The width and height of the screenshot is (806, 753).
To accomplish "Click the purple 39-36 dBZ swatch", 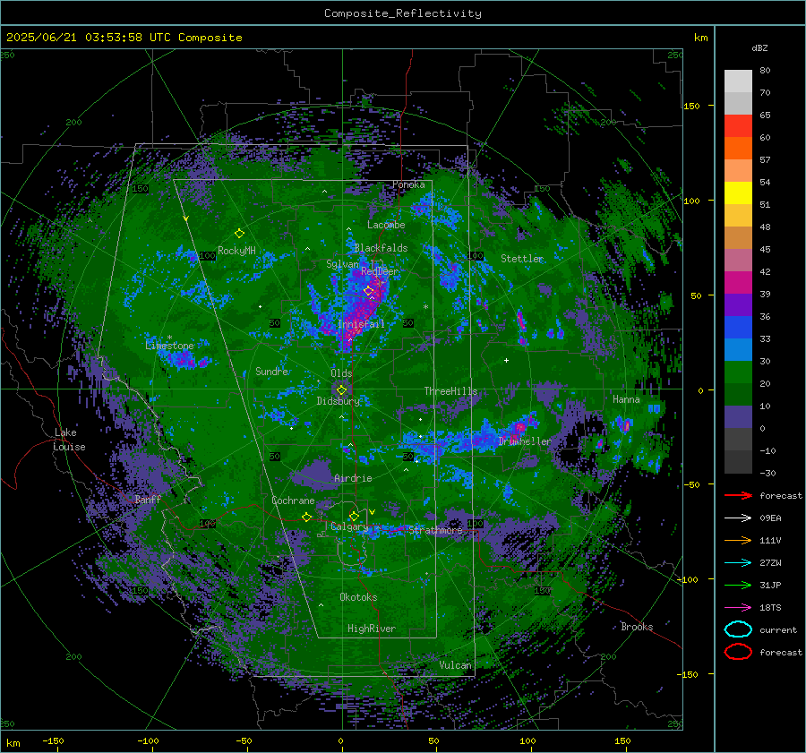I will pos(738,305).
